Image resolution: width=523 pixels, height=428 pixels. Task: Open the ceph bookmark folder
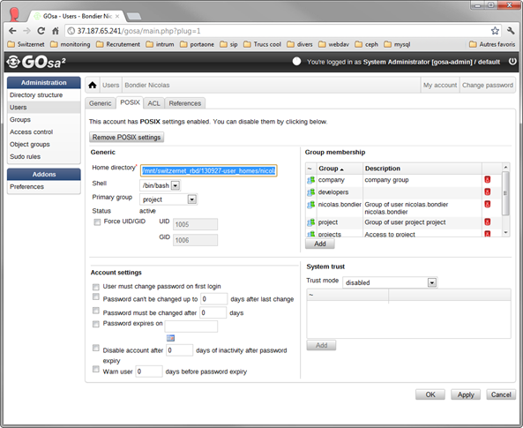[367, 44]
